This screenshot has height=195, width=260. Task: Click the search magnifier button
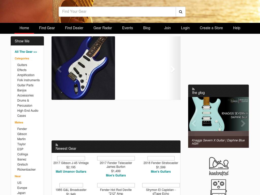pyautogui.click(x=181, y=12)
